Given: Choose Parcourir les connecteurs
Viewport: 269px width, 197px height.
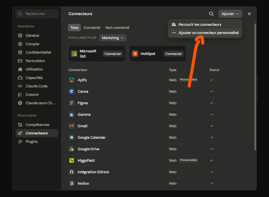Looking at the screenshot, I should tap(205, 25).
